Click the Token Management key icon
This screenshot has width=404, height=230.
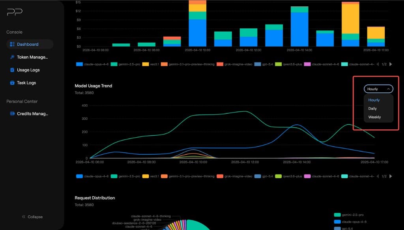(12, 57)
